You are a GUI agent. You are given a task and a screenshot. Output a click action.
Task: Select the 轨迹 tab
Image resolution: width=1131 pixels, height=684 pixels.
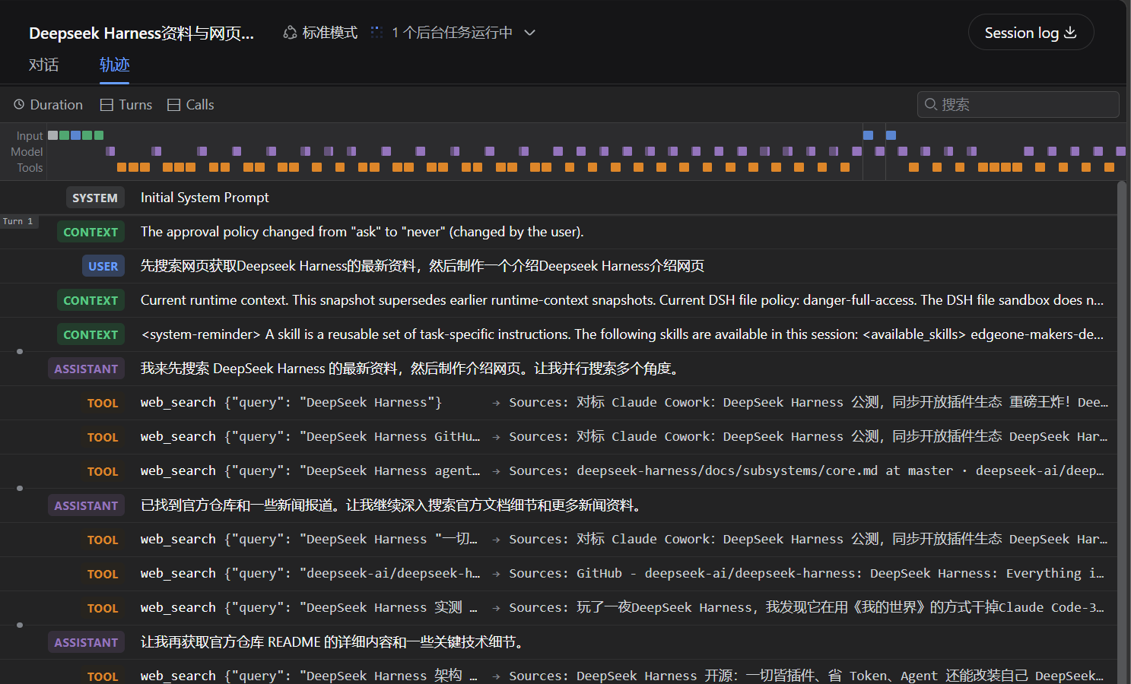114,65
